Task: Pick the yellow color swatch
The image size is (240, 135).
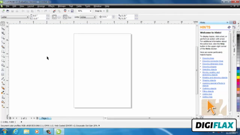Action: [238, 77]
